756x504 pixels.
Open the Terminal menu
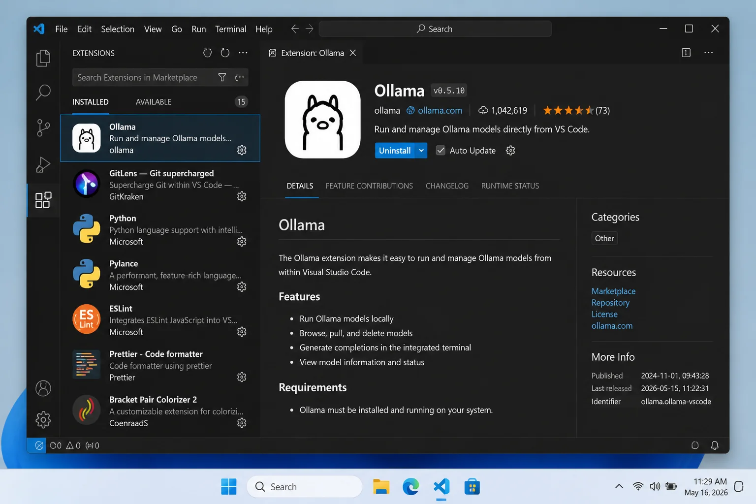pyautogui.click(x=231, y=29)
